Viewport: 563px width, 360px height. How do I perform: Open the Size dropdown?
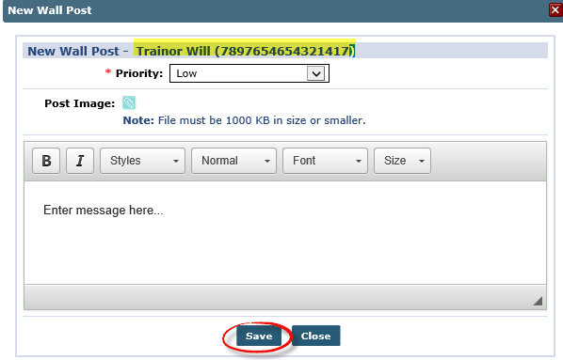click(x=402, y=161)
